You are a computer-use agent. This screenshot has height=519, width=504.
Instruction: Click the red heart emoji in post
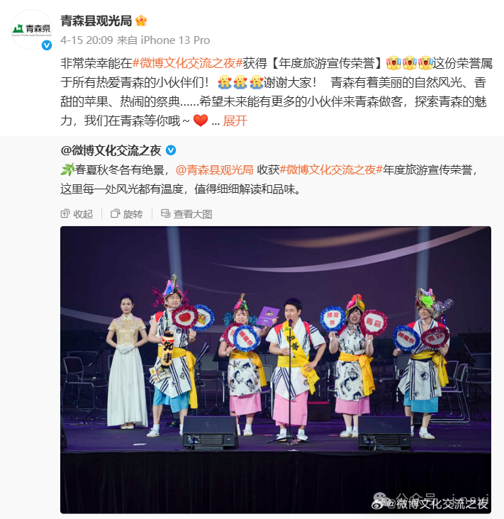200,121
